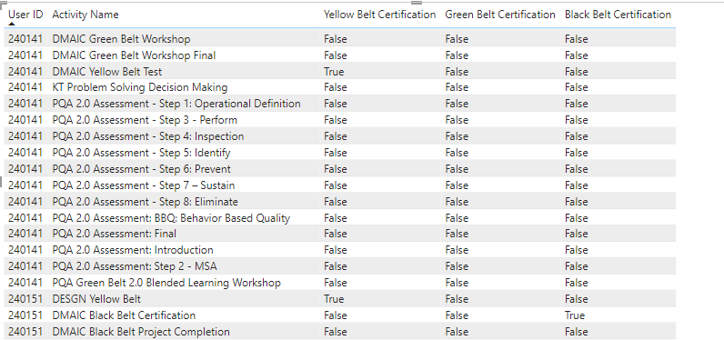Click User ID 240141 in KT Problem Solving row
Image resolution: width=724 pixels, height=340 pixels.
click(x=25, y=87)
